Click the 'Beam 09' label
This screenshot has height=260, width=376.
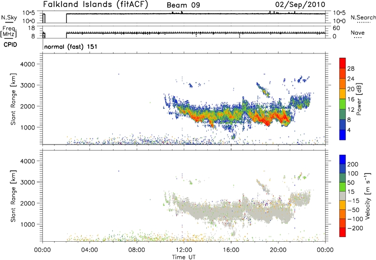(x=183, y=5)
